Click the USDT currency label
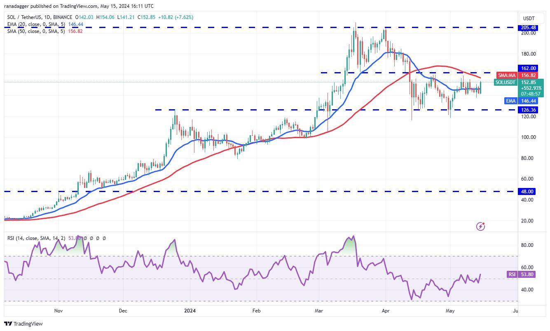Screen dimensions: 550x331 click(x=529, y=19)
